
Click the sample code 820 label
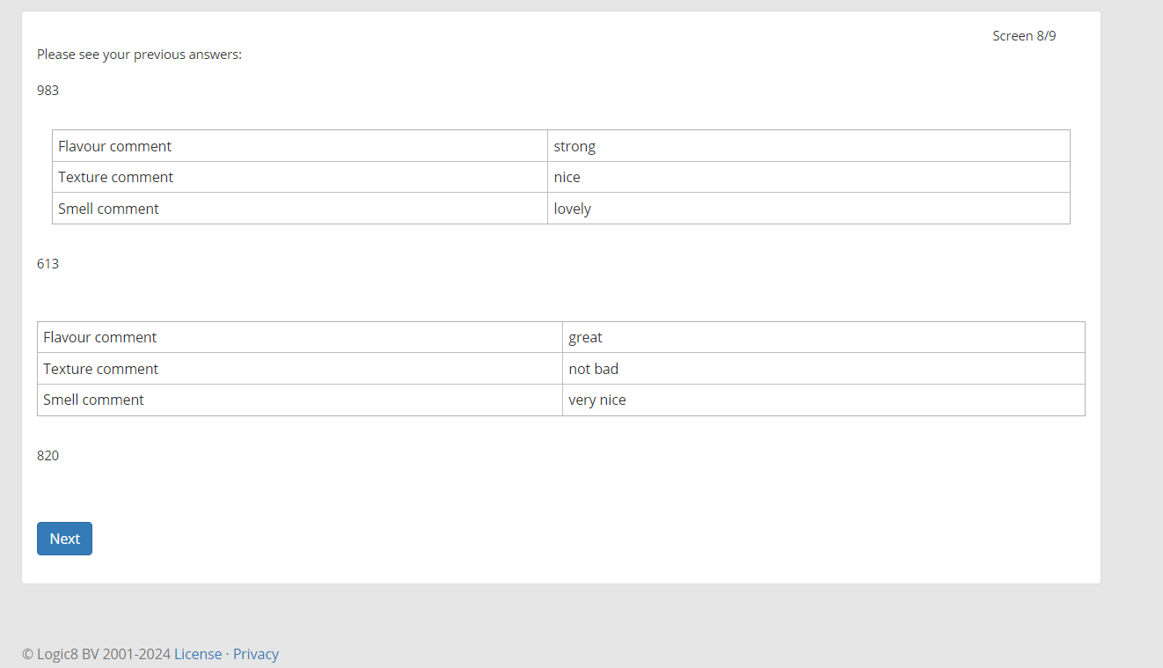pyautogui.click(x=48, y=455)
